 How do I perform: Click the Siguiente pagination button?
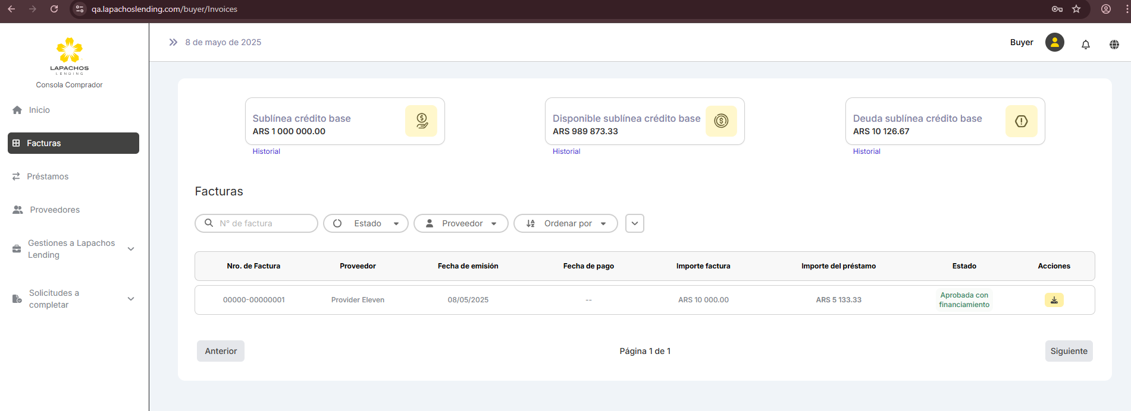coord(1069,351)
